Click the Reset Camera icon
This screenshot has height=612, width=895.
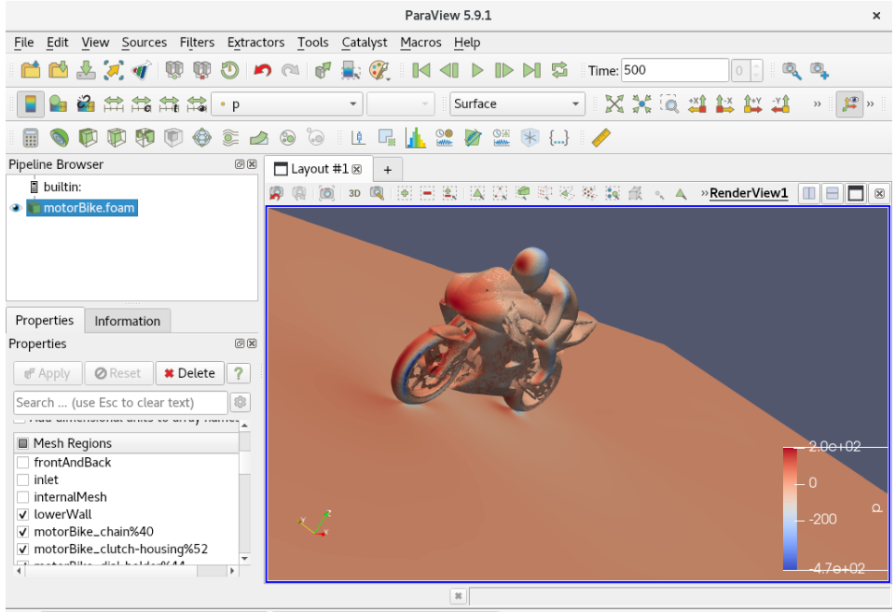point(613,104)
